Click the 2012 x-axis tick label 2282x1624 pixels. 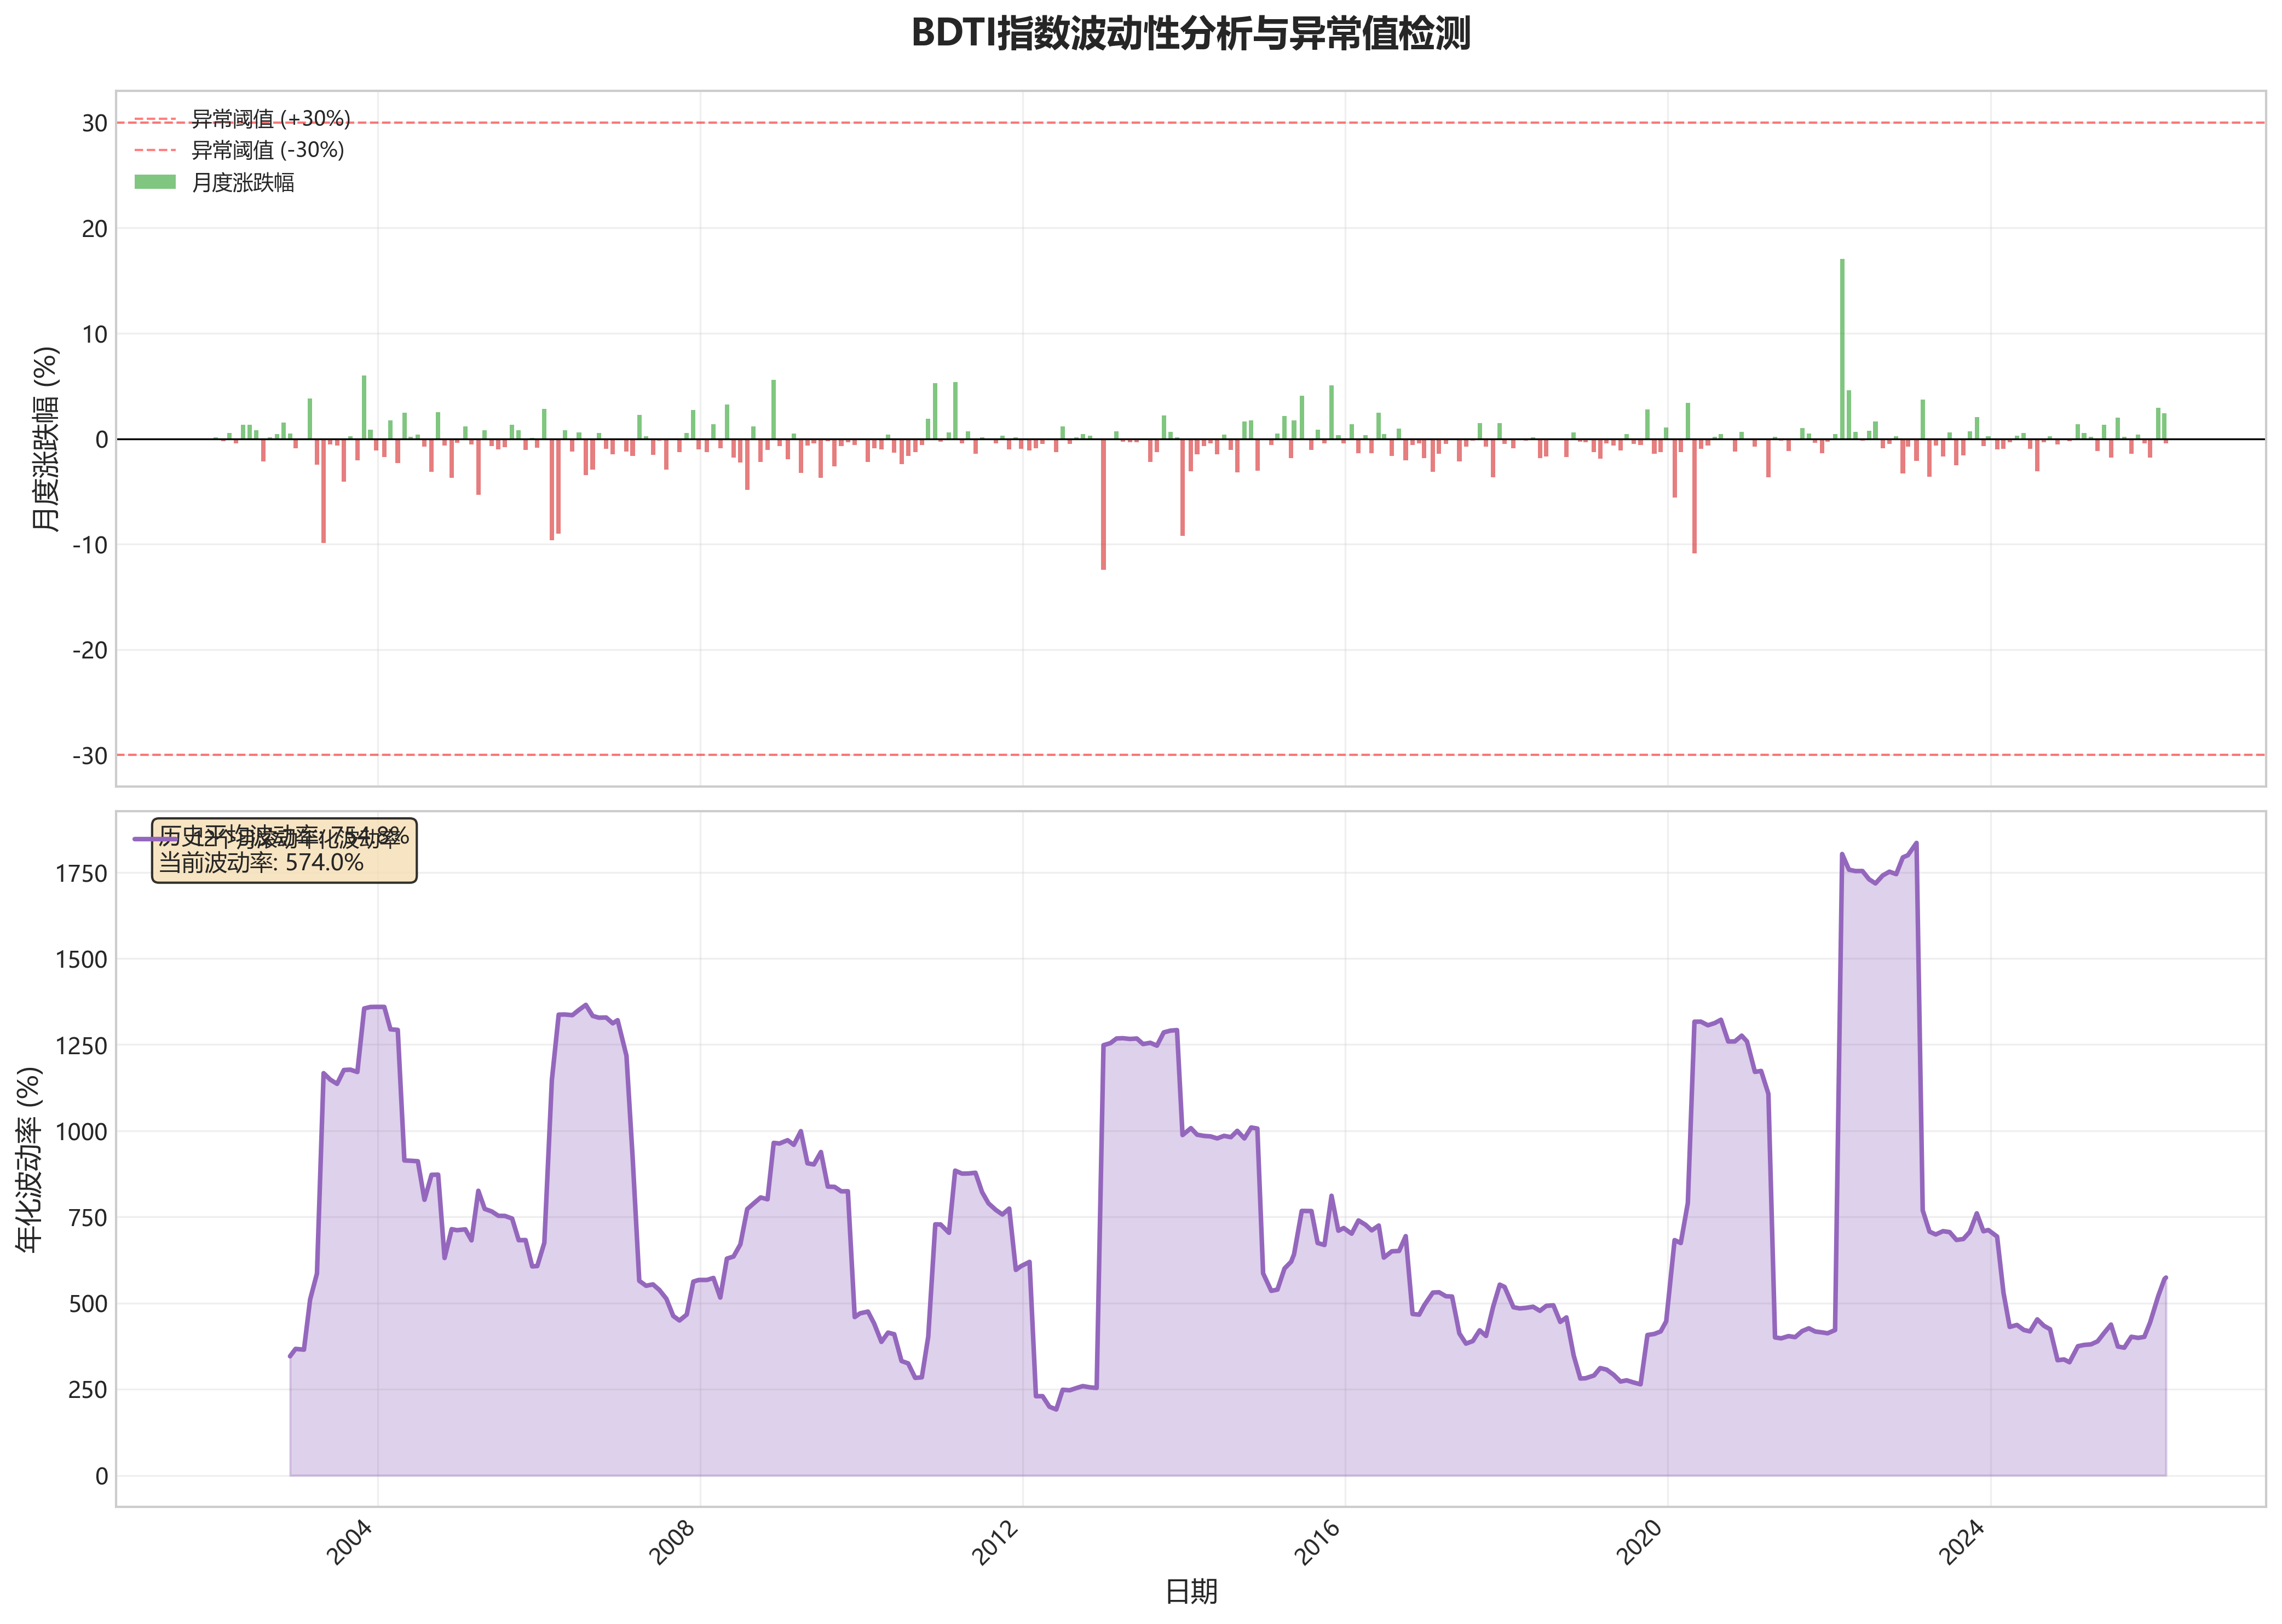pyautogui.click(x=995, y=1542)
